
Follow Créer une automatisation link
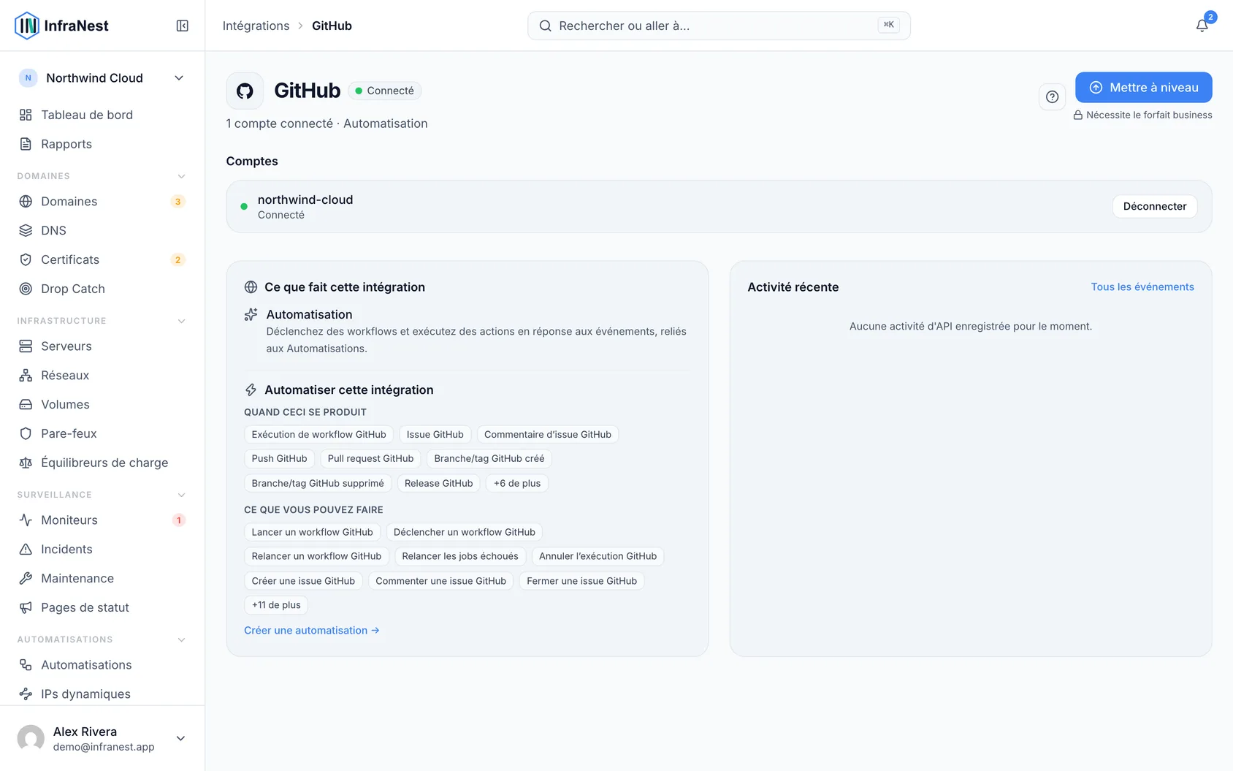point(312,630)
